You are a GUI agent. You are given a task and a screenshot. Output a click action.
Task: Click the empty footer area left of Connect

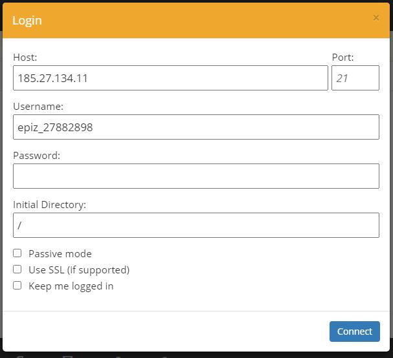click(x=162, y=332)
